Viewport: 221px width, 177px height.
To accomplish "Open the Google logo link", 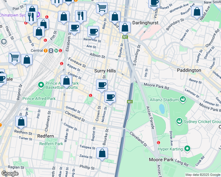I will [x=10, y=173].
